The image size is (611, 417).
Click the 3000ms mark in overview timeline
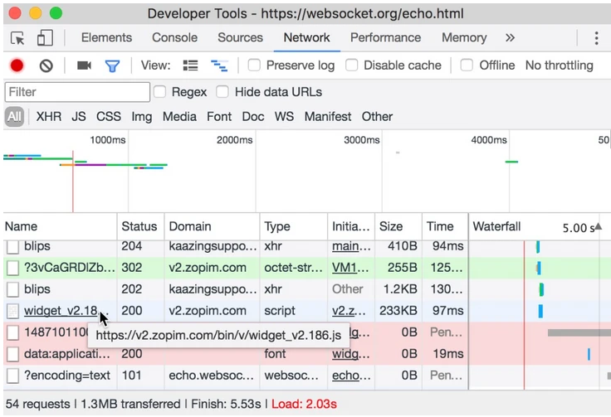362,140
